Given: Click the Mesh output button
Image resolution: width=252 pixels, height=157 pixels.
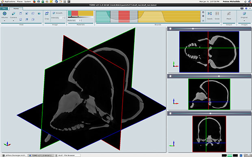Looking at the screenshot, I should coord(229,15).
